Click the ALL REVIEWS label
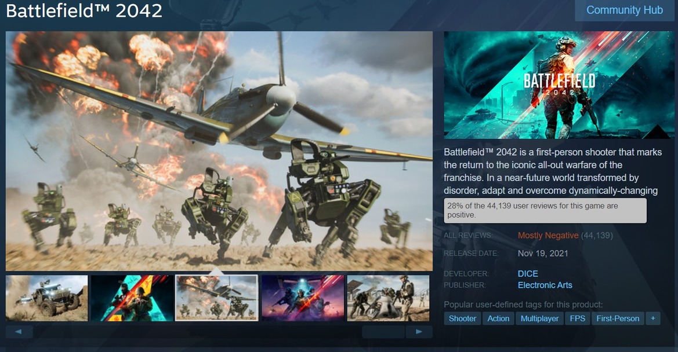The image size is (678, 352). coord(468,236)
